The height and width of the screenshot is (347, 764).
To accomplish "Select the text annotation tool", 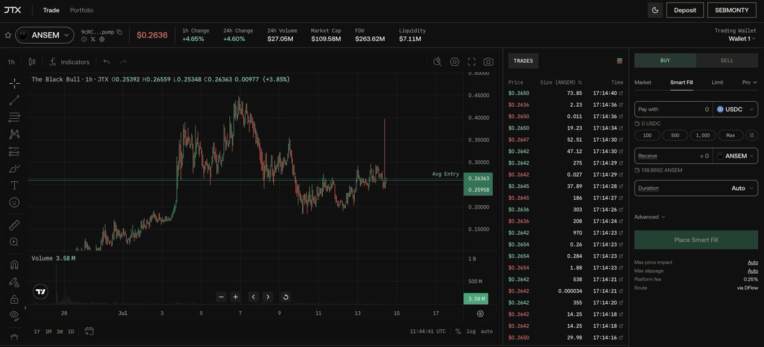I will [x=14, y=186].
